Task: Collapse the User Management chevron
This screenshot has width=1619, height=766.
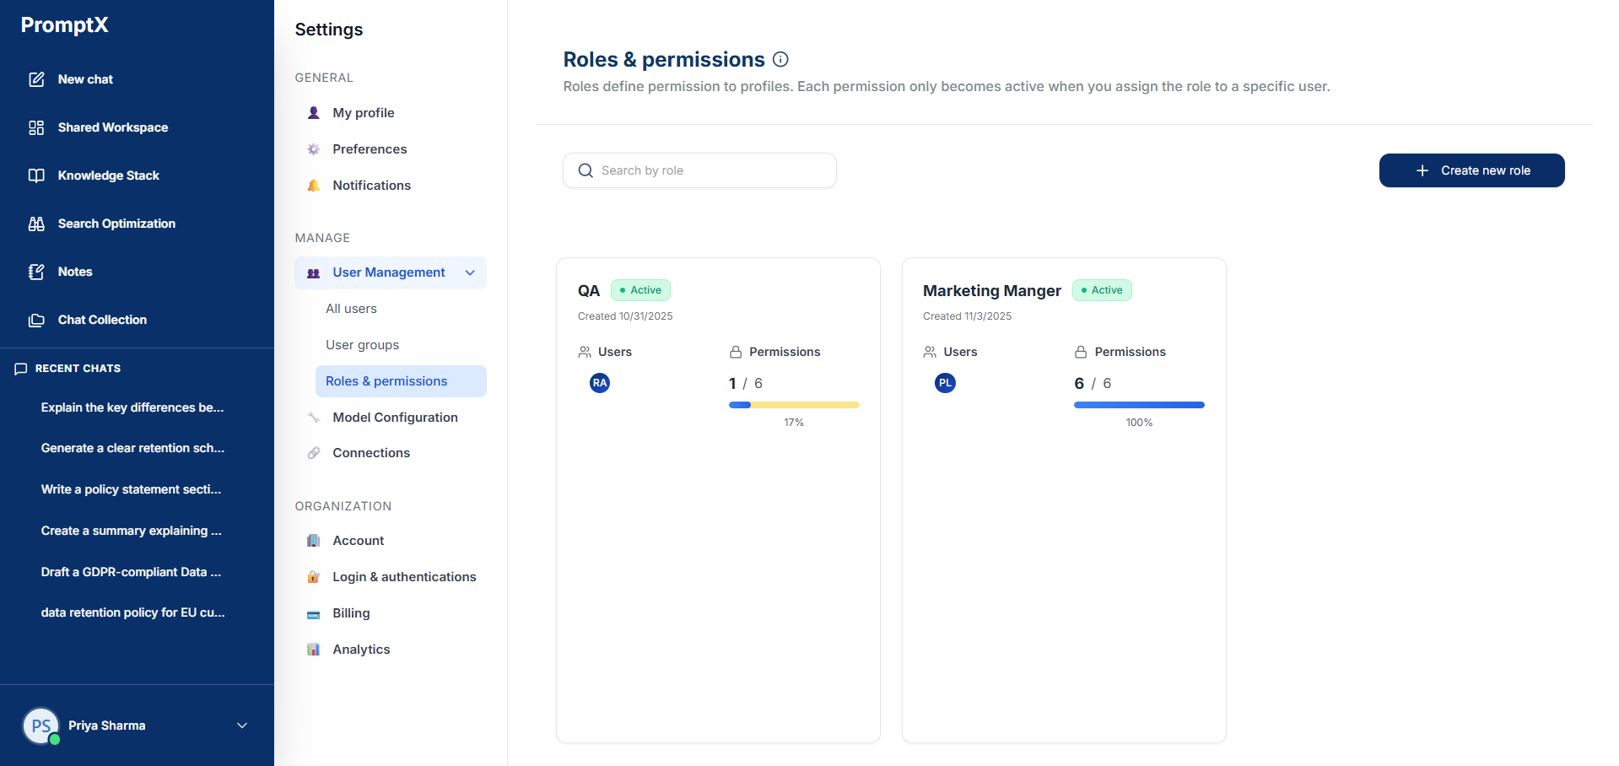Action: point(470,272)
